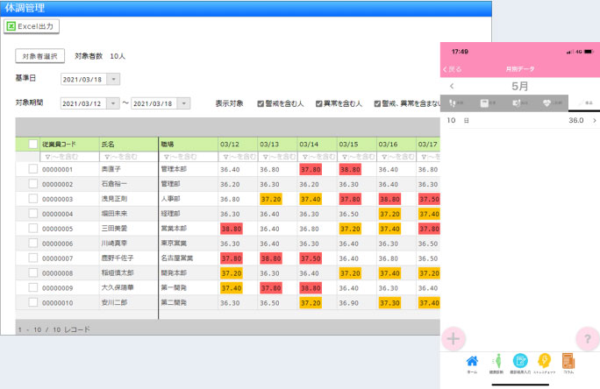Open the 対象期間 end date dropdown
The width and height of the screenshot is (600, 389).
click(183, 103)
